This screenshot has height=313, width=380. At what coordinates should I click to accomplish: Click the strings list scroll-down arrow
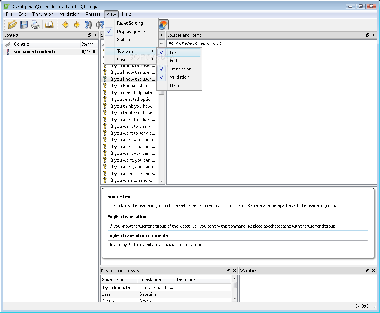162,181
